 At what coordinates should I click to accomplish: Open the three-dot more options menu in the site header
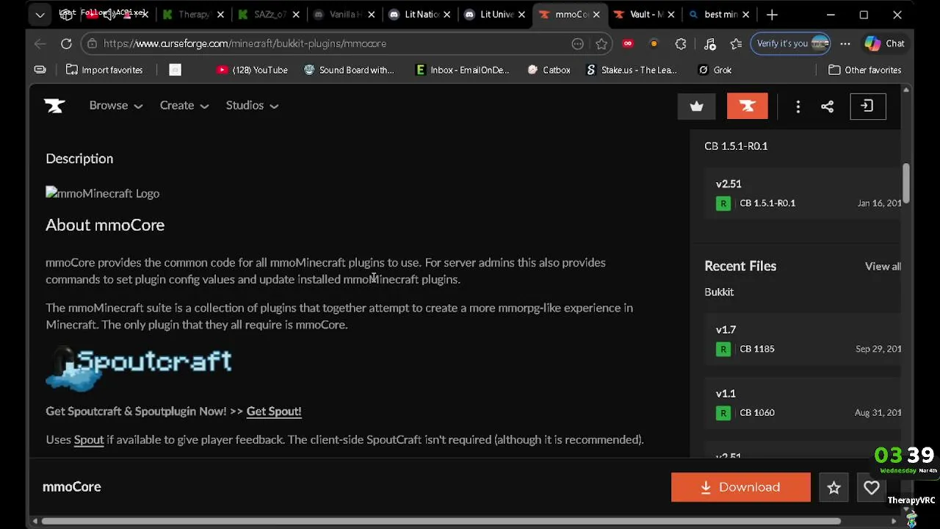(x=798, y=107)
